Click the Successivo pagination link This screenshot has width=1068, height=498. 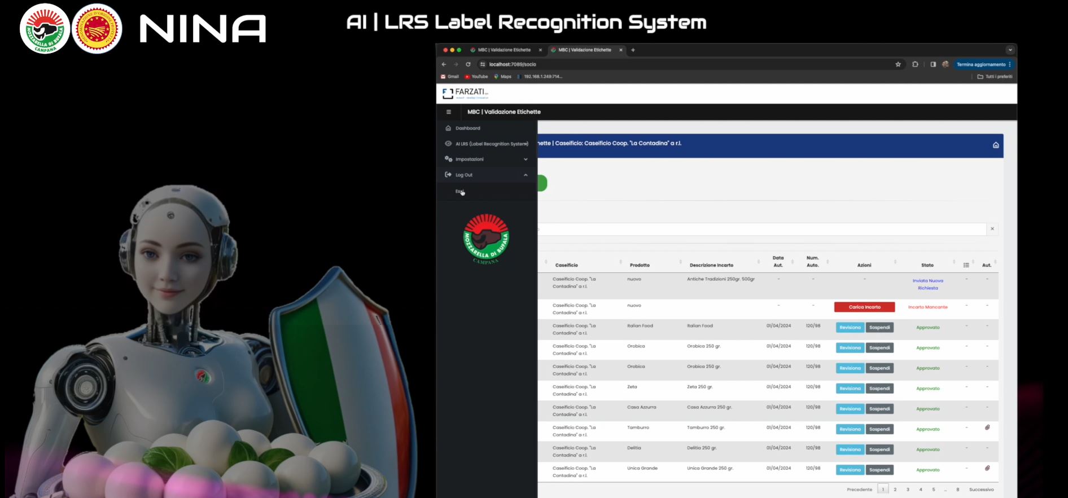pos(982,490)
